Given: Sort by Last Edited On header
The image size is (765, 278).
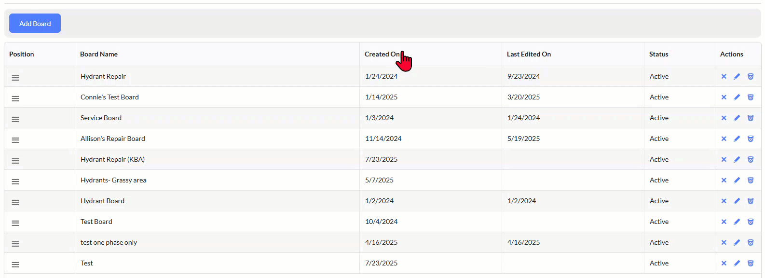Looking at the screenshot, I should (529, 54).
